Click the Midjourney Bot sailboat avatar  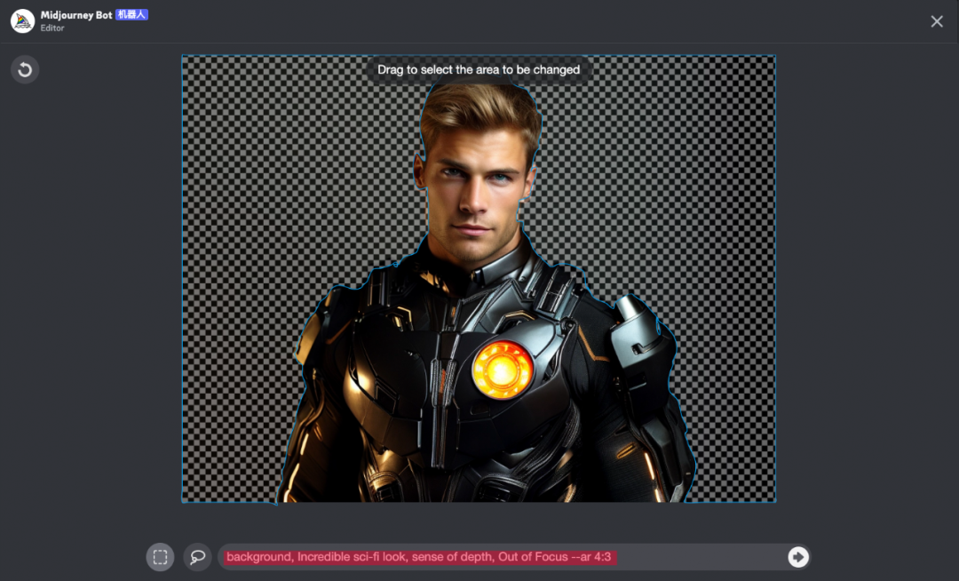point(22,21)
